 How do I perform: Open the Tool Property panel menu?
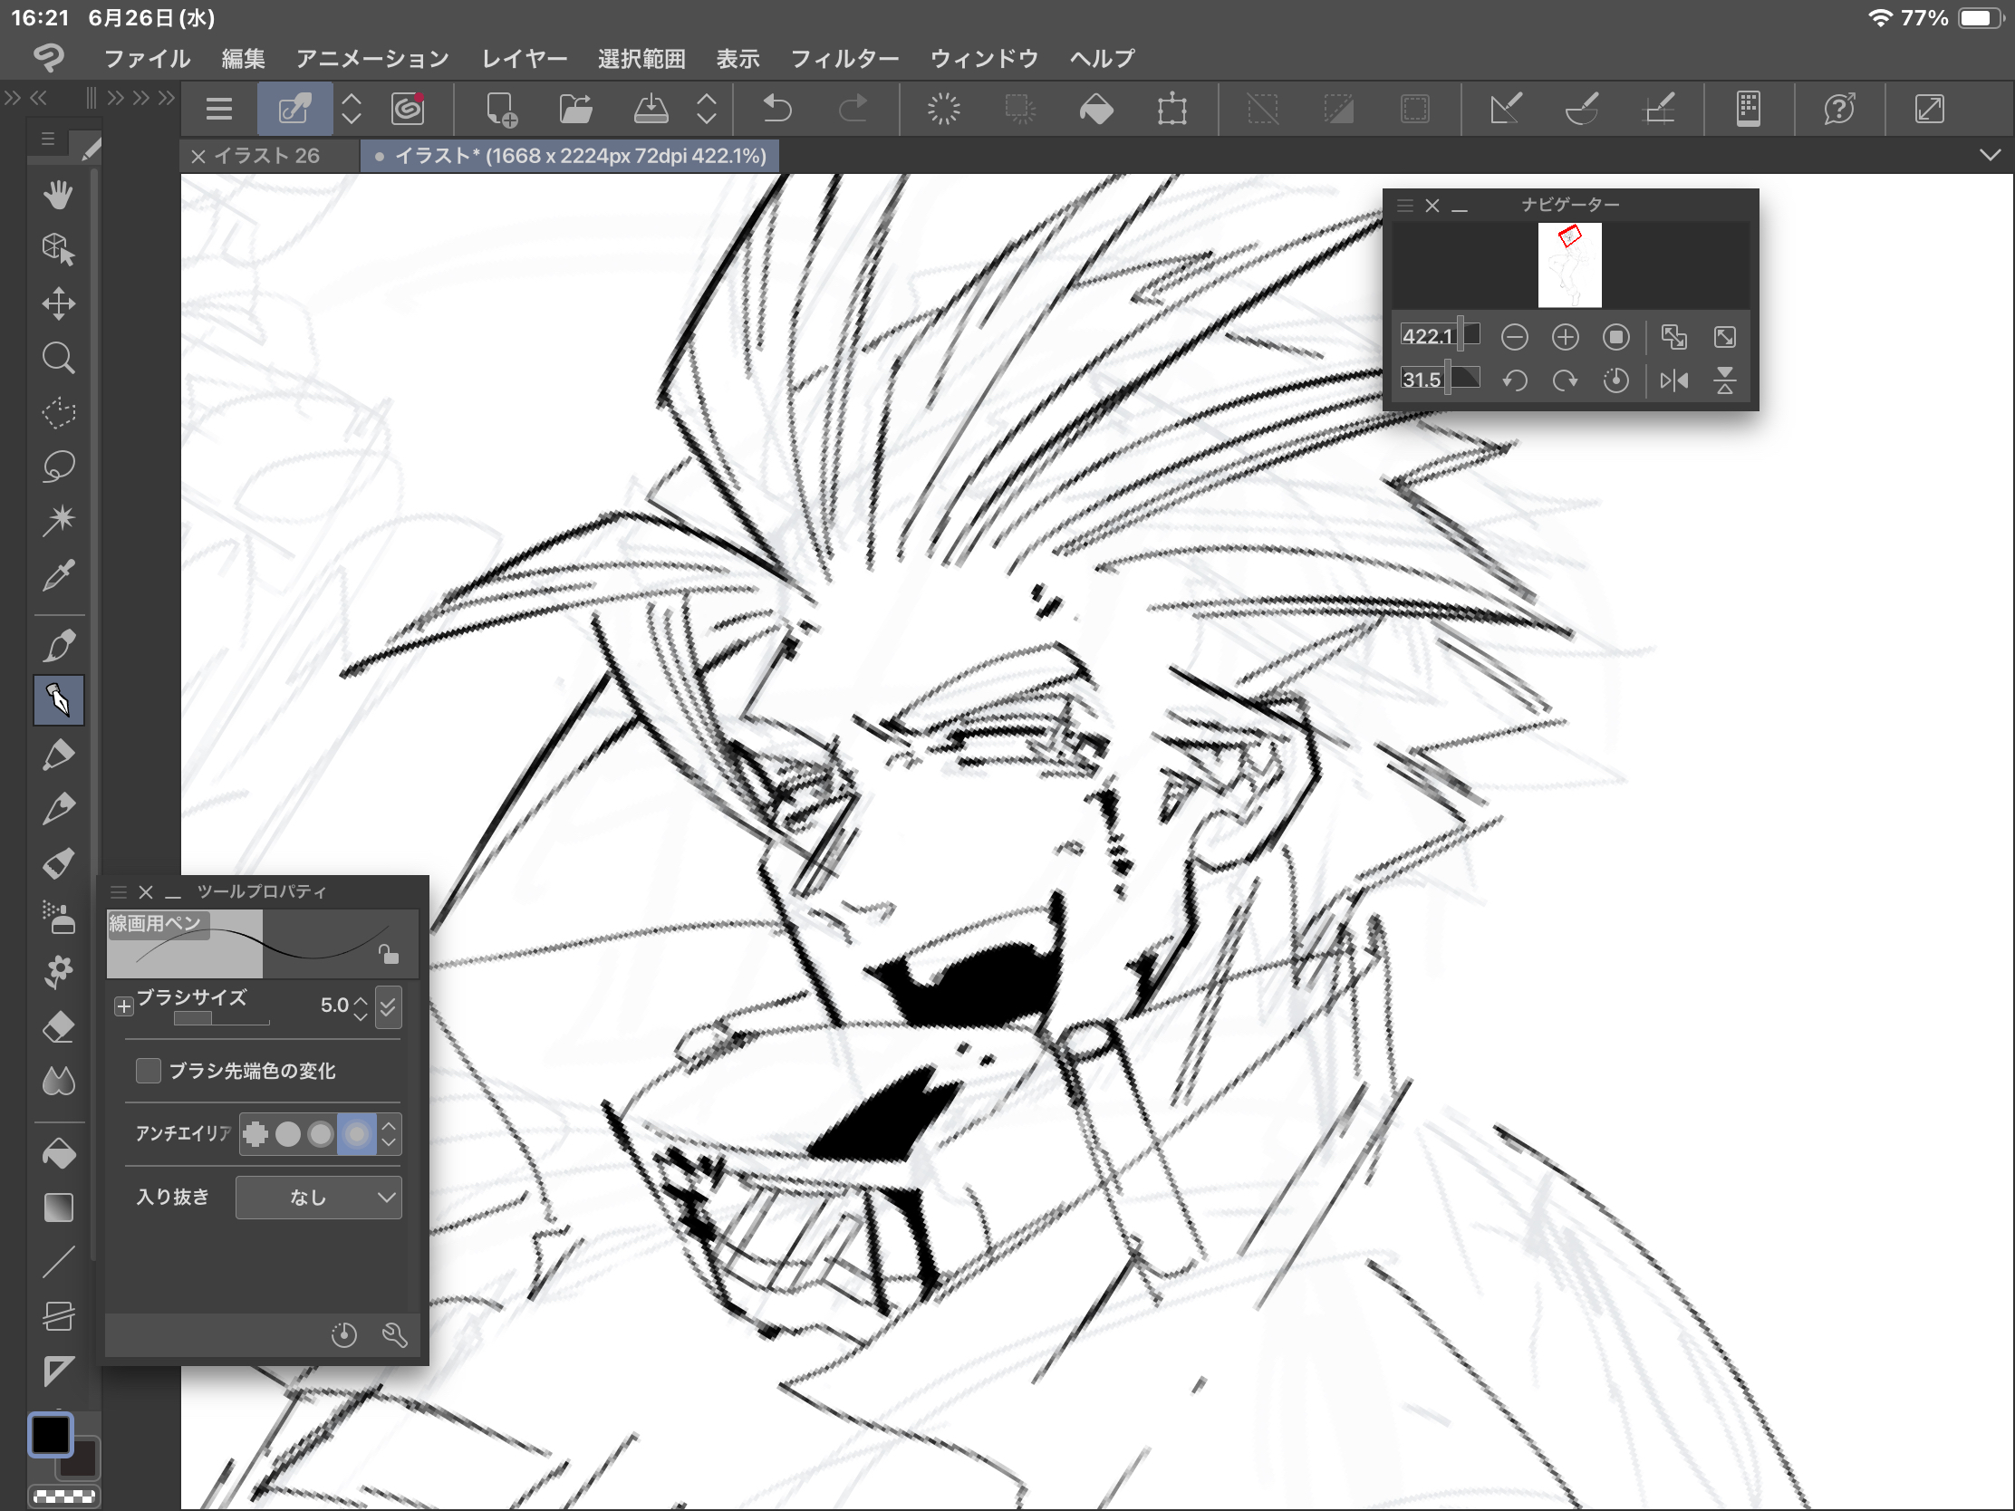tap(119, 891)
